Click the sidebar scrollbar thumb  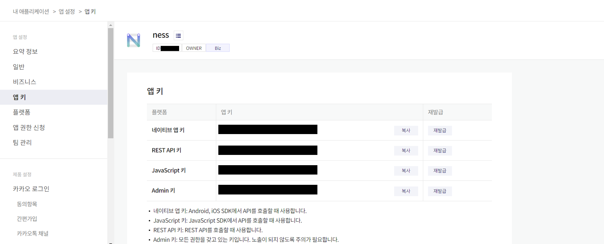click(x=111, y=83)
